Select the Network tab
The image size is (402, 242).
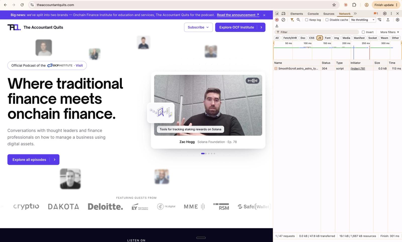(345, 14)
